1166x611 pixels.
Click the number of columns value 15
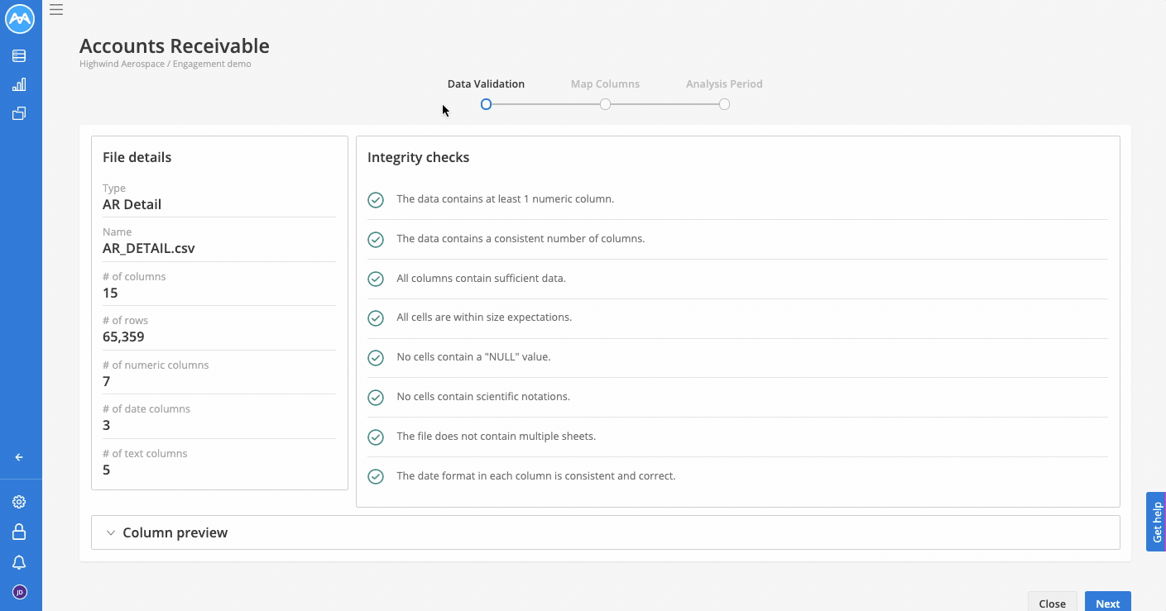(110, 293)
